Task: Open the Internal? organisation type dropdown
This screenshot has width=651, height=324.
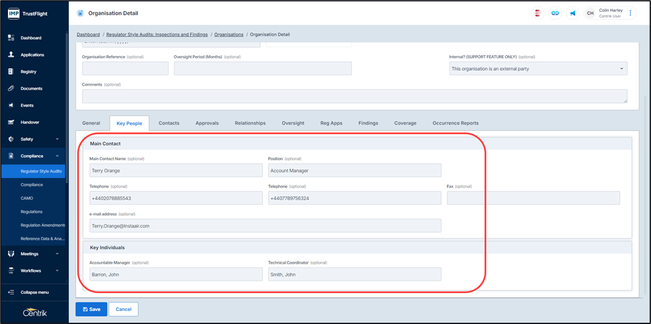Action: tap(537, 69)
